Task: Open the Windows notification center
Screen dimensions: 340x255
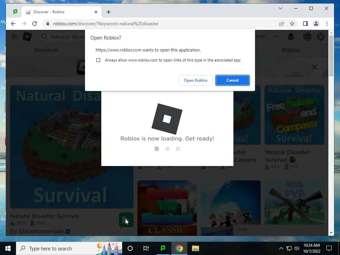Action: click(329, 248)
